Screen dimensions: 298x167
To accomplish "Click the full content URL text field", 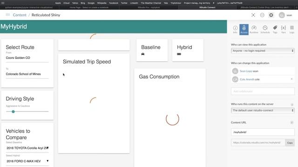I will 258,142.
